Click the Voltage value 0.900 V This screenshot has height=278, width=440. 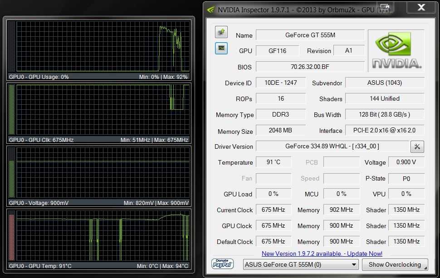pyautogui.click(x=406, y=162)
